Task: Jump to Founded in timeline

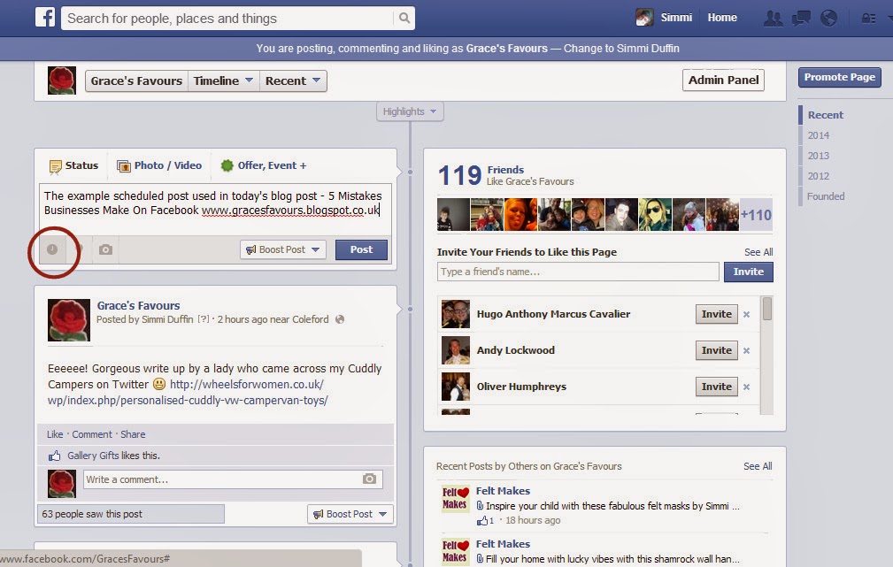Action: pyautogui.click(x=826, y=196)
